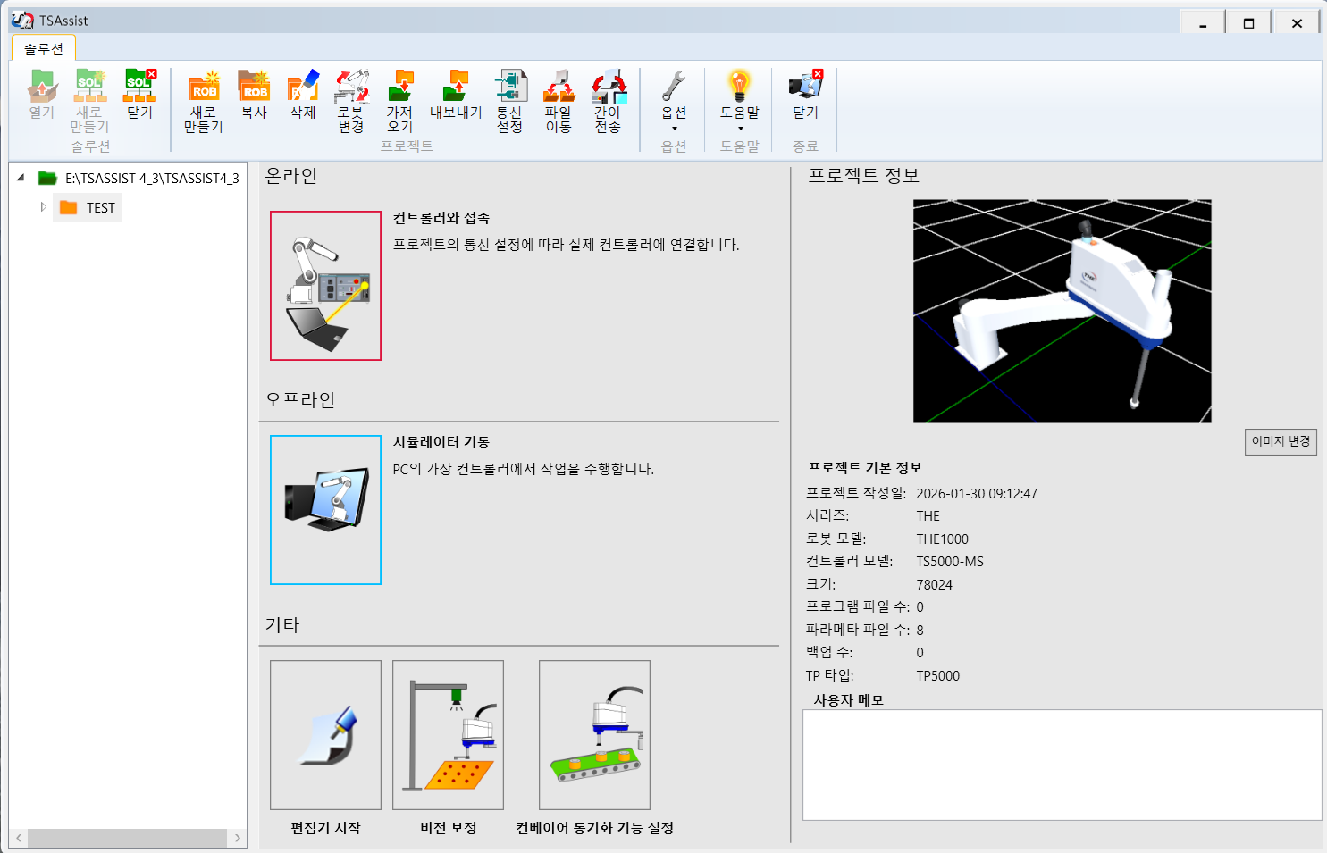This screenshot has height=853, width=1327.
Task: Expand the TEST folder tree node
Action: pos(43,207)
